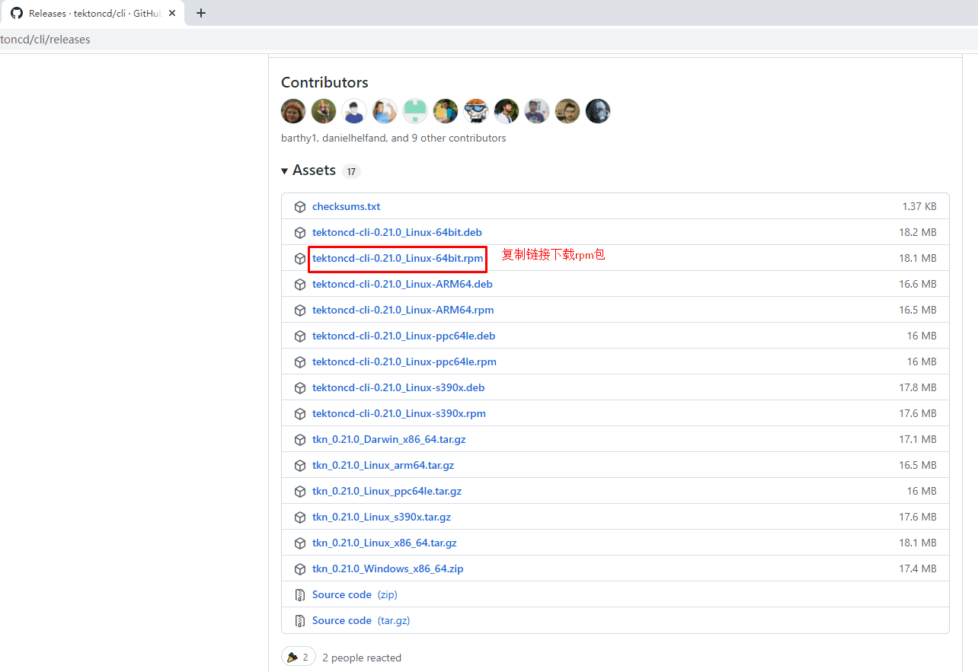Click package icon beside Darwin_x86_64.tar.gz
Screen dimensions: 978x672
pos(300,440)
